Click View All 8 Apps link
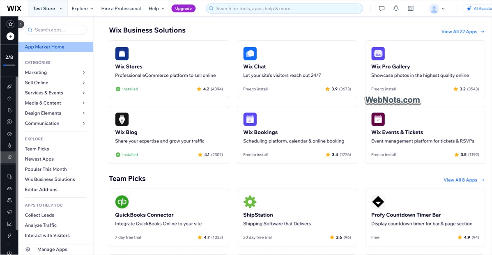This screenshot has width=492, height=255. tap(464, 180)
